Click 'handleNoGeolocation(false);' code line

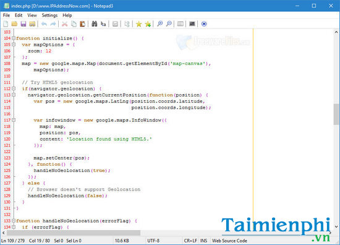click(x=67, y=196)
